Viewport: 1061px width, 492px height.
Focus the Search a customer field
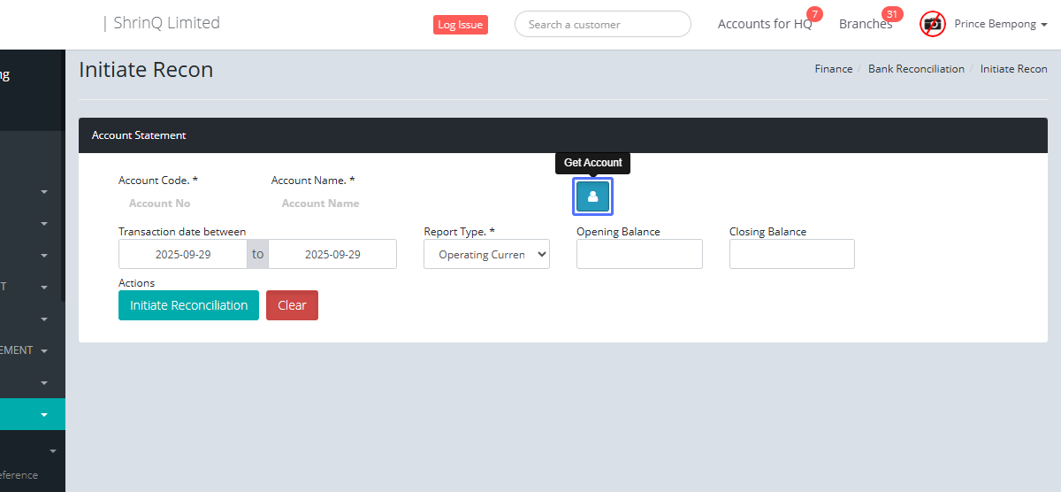coord(602,25)
